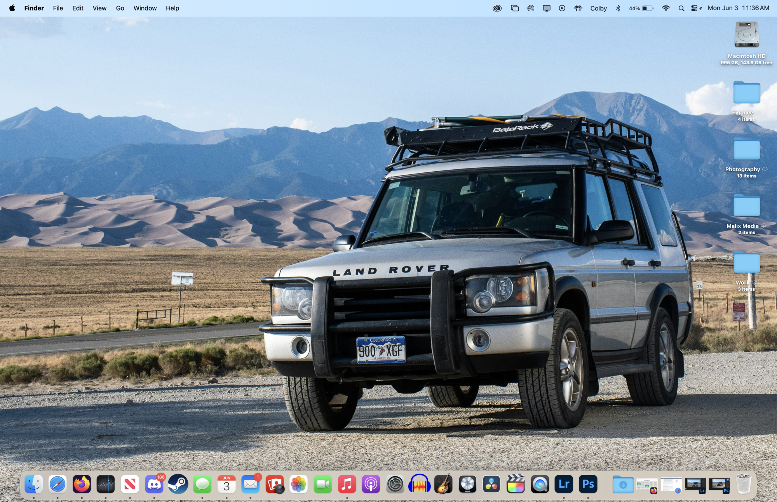The width and height of the screenshot is (777, 502).
Task: Open Firefox in the Dock
Action: pyautogui.click(x=82, y=484)
